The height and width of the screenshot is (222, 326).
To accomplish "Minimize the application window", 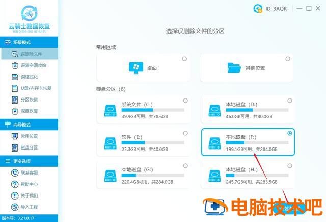I will click(x=300, y=8).
